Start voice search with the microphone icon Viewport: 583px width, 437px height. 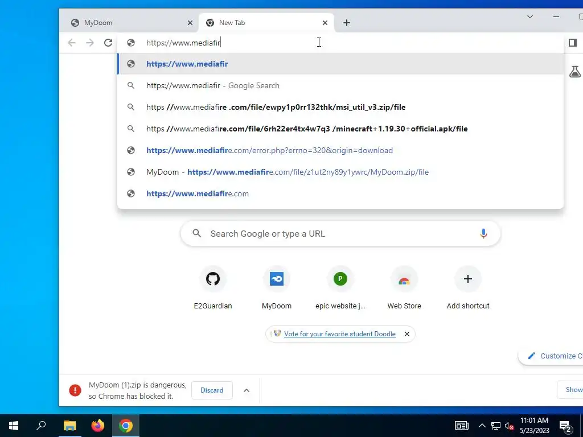pyautogui.click(x=483, y=233)
